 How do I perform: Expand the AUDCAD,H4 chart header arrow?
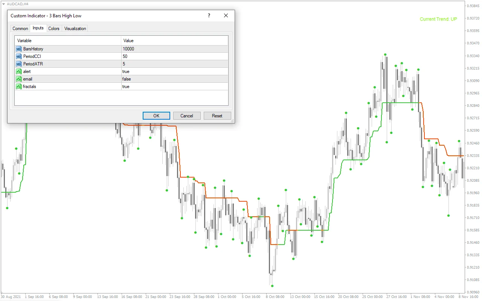[3, 4]
